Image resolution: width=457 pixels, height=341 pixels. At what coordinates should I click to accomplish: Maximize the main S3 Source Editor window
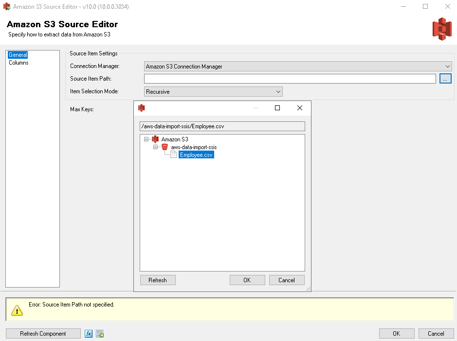click(x=425, y=6)
